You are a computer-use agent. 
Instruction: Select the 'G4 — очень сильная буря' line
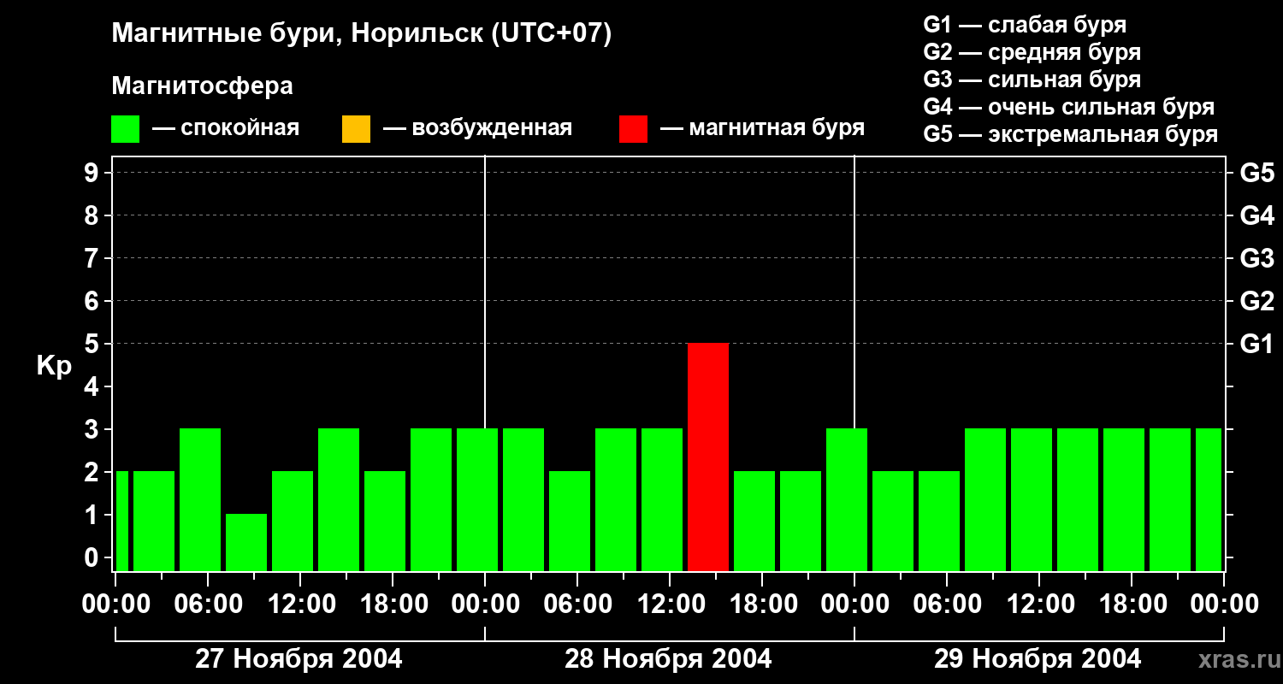(x=1069, y=107)
